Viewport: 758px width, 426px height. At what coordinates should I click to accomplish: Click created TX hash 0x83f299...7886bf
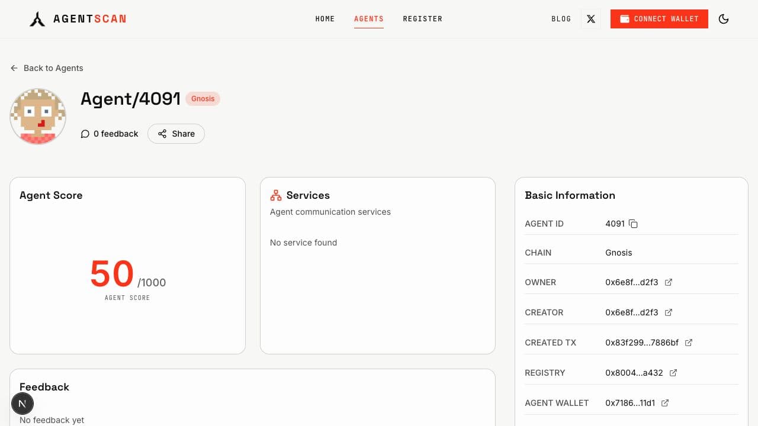tap(642, 343)
